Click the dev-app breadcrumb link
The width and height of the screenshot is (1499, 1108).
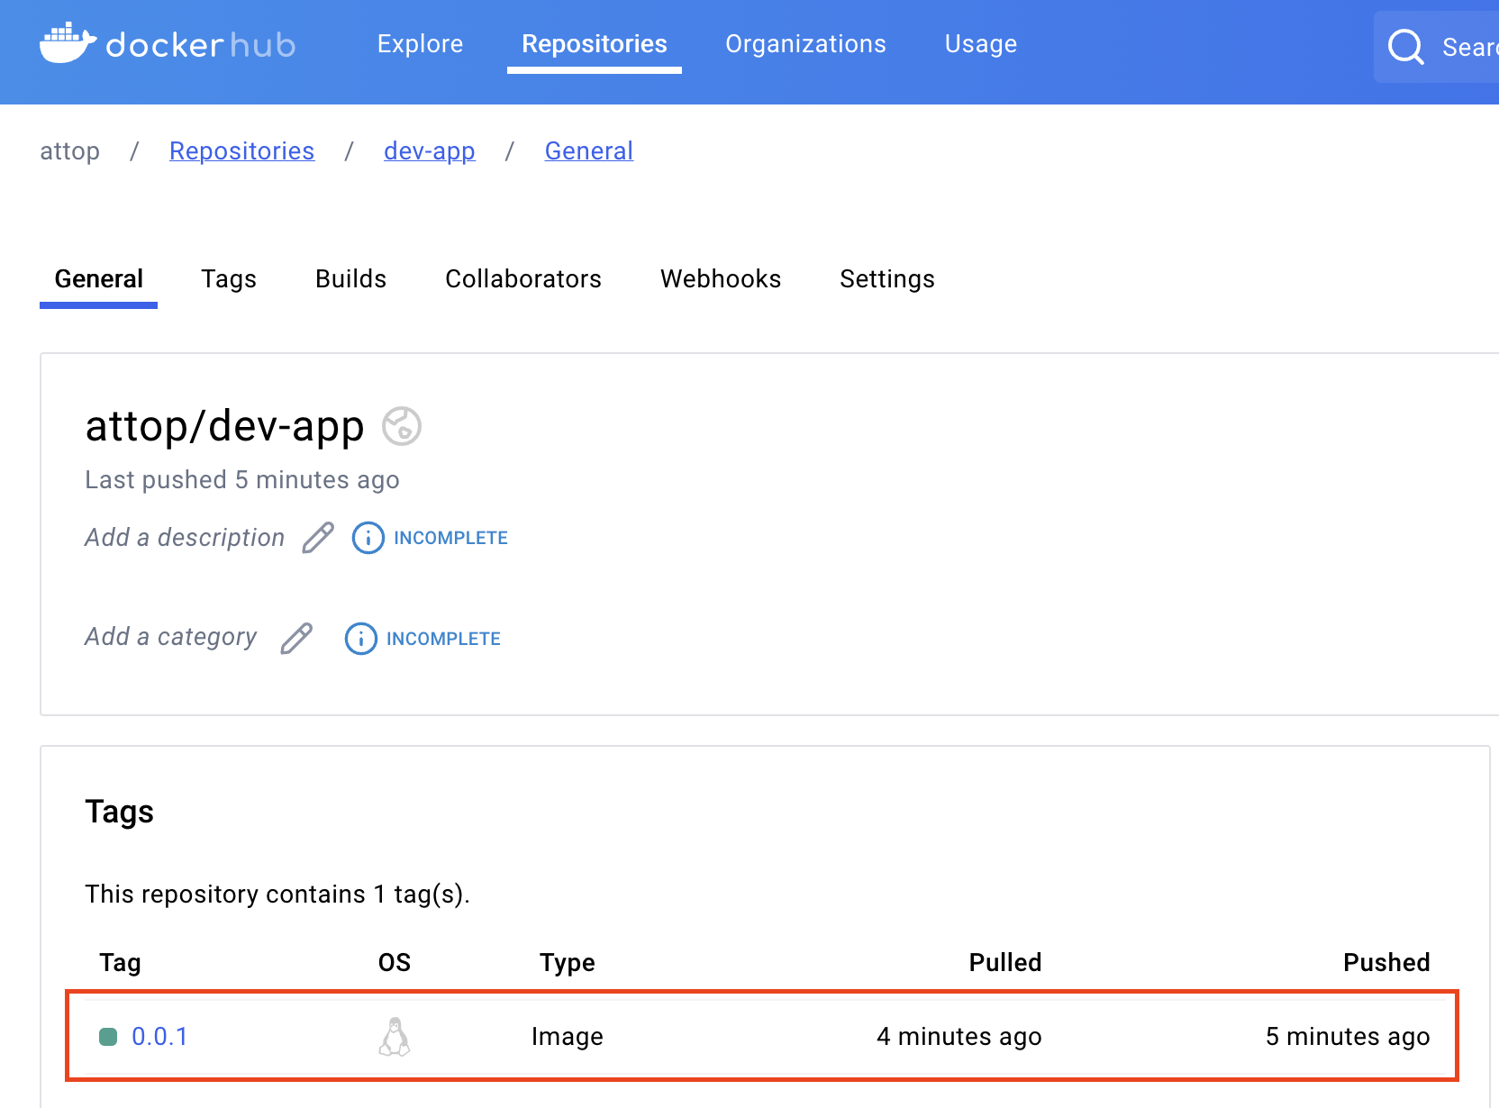point(429,151)
